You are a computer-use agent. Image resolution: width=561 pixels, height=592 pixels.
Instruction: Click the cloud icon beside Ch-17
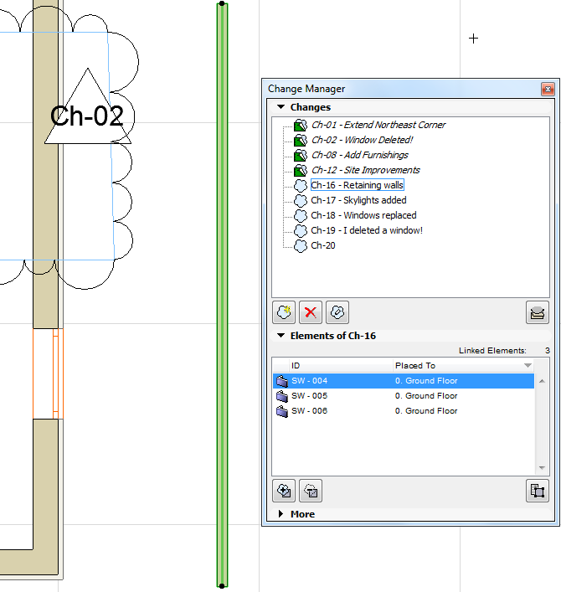(x=301, y=200)
